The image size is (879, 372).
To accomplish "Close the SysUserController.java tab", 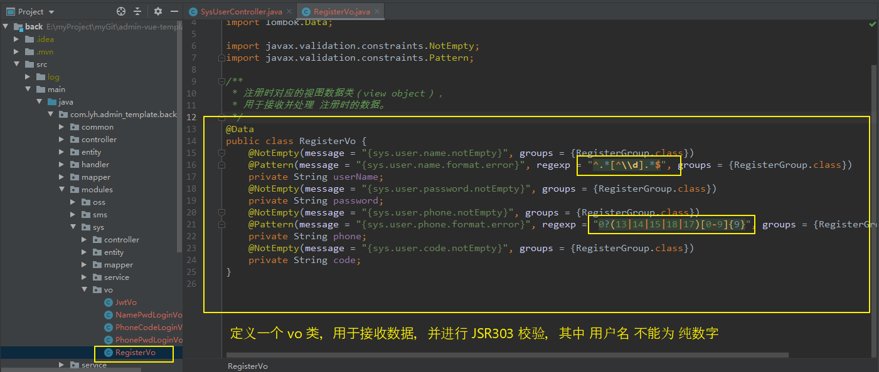I will 289,12.
